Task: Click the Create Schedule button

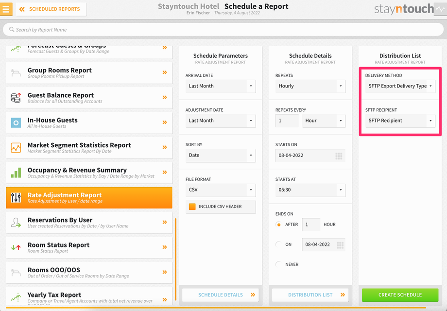Action: coord(400,295)
